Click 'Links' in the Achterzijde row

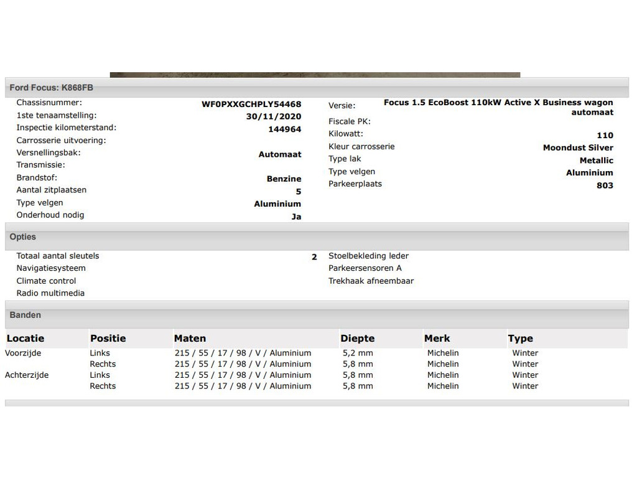[x=100, y=375]
